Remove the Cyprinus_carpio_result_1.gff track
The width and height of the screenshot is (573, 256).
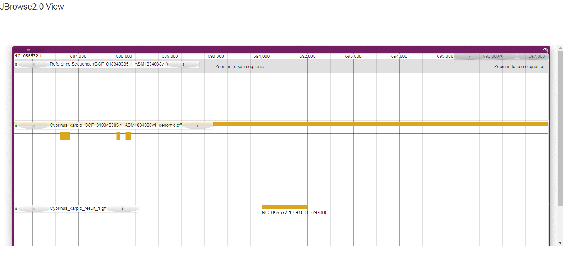tap(34, 208)
